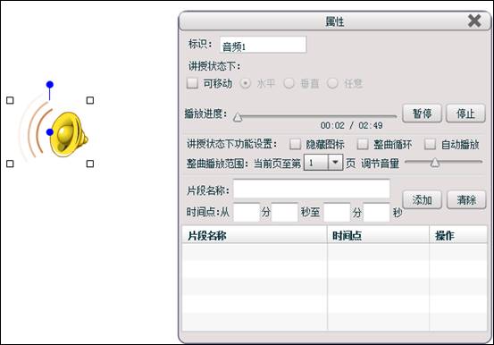Close the 属性 properties panel
This screenshot has width=494, height=345.
coord(474,21)
